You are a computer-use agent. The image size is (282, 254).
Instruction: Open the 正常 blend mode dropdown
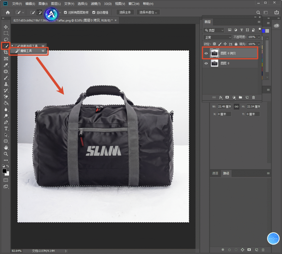click(x=218, y=37)
